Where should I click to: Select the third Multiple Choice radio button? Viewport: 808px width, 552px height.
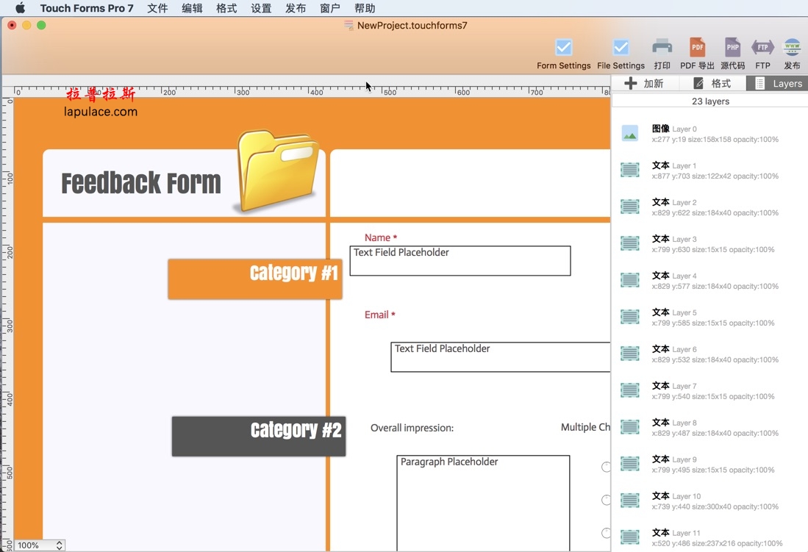tap(607, 533)
